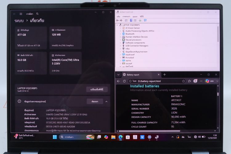The image size is (231, 154).
Task: Open Microsoft Store from the taskbar
Action: (128, 137)
